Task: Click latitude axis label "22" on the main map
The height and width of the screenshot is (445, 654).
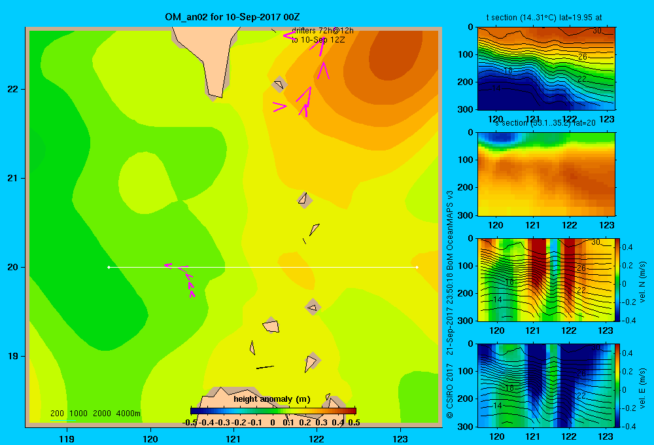Action: [13, 90]
